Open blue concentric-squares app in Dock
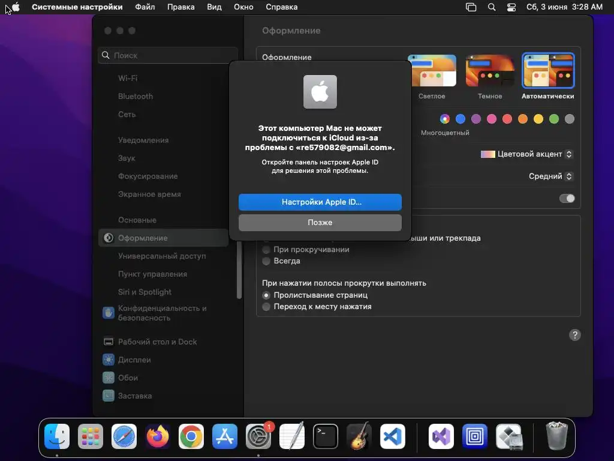The height and width of the screenshot is (461, 614). click(475, 436)
